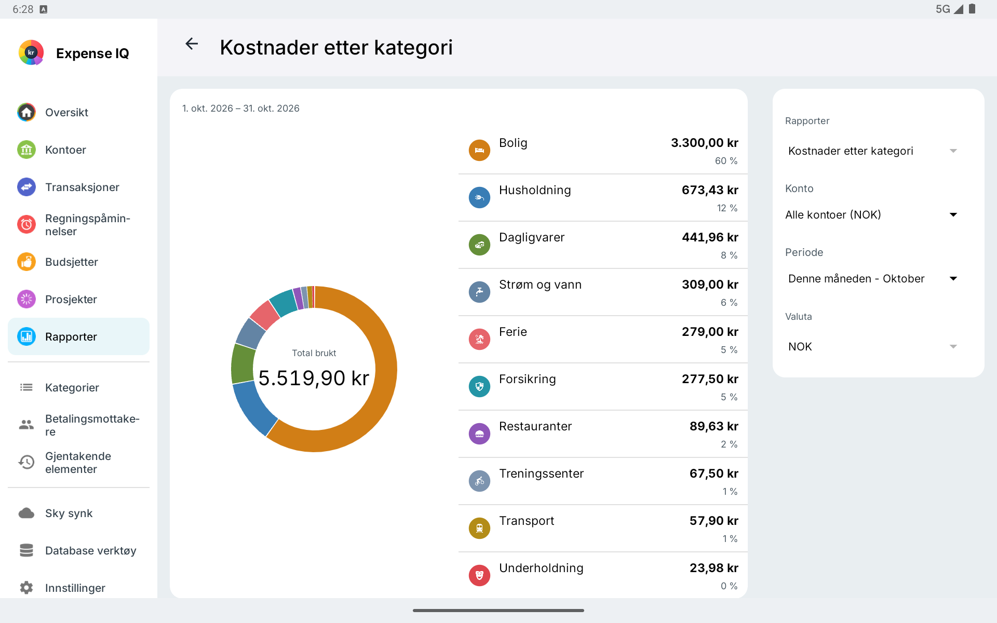997x623 pixels.
Task: Click the Treningssenter bike icon
Action: [479, 481]
